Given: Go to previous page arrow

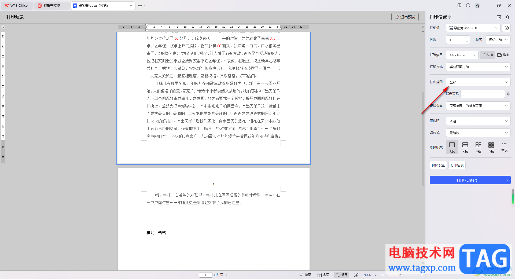Looking at the screenshot, I should pyautogui.click(x=196, y=275).
